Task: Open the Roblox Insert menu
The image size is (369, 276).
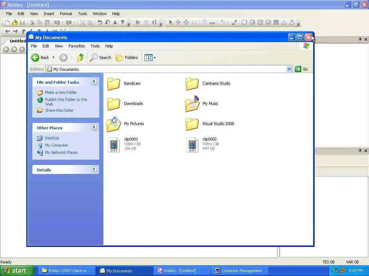Action: (49, 14)
